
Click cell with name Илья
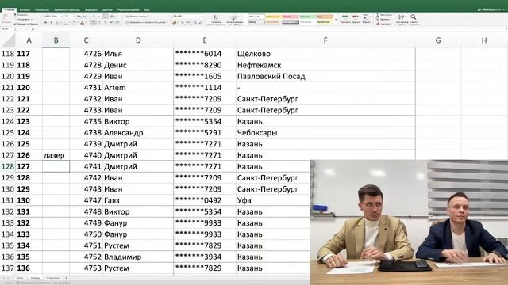click(x=138, y=54)
